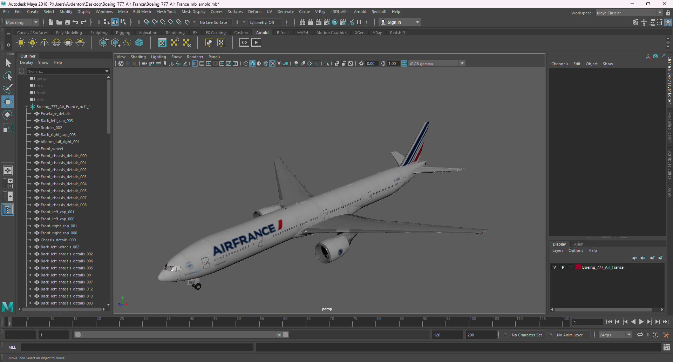The width and height of the screenshot is (673, 362).
Task: Open the Arnold main menu
Action: click(x=360, y=12)
